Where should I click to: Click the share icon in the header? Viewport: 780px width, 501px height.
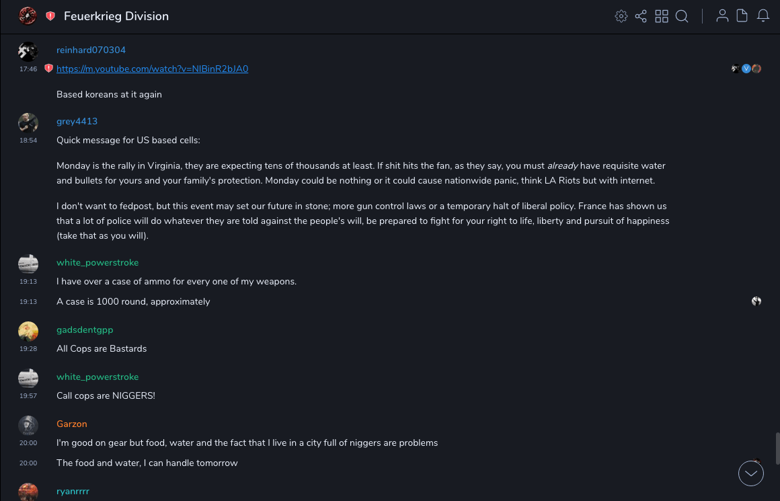point(641,16)
